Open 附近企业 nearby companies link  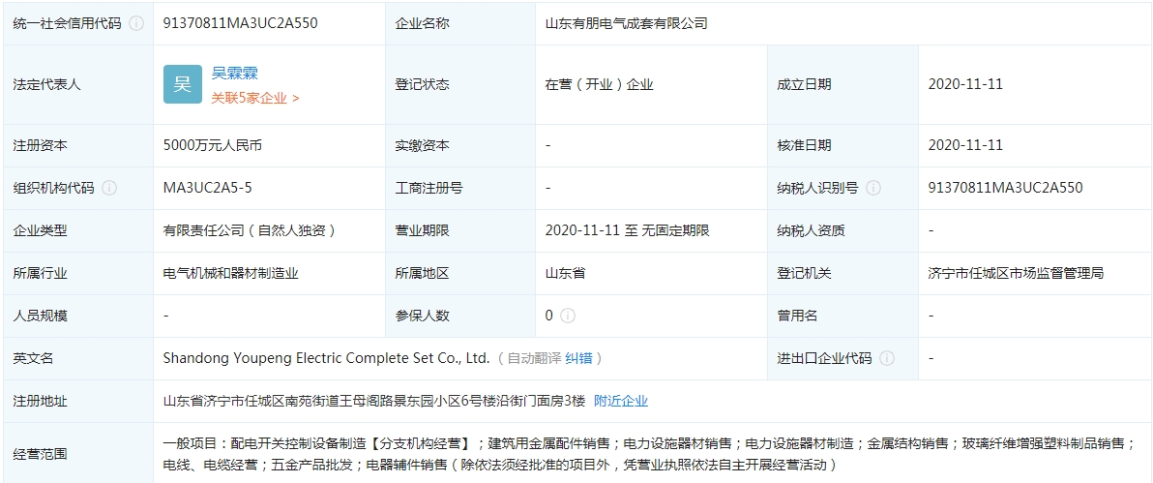(x=621, y=401)
